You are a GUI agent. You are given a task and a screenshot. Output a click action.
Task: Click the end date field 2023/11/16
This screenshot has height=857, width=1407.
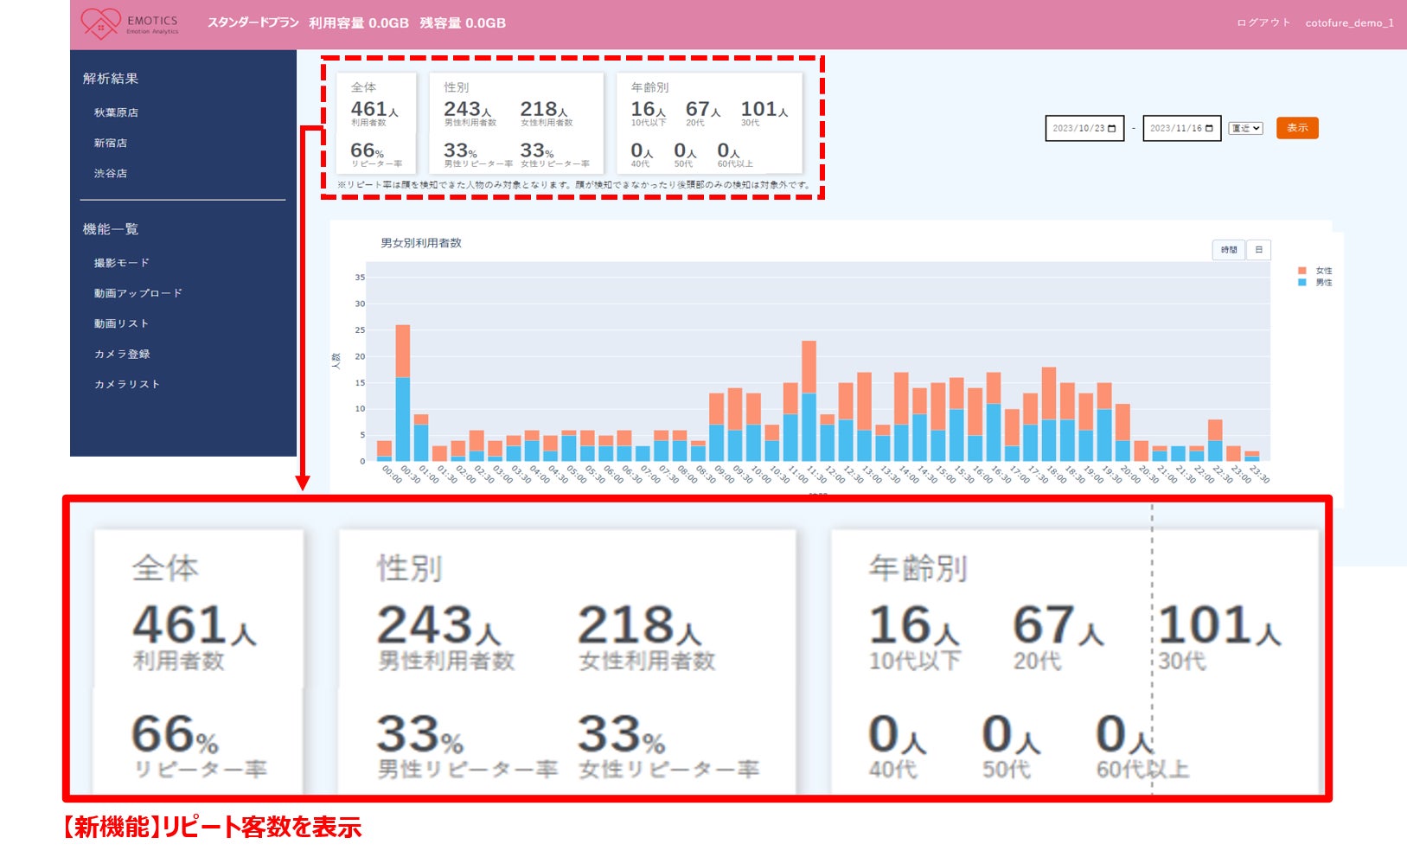tap(1181, 128)
